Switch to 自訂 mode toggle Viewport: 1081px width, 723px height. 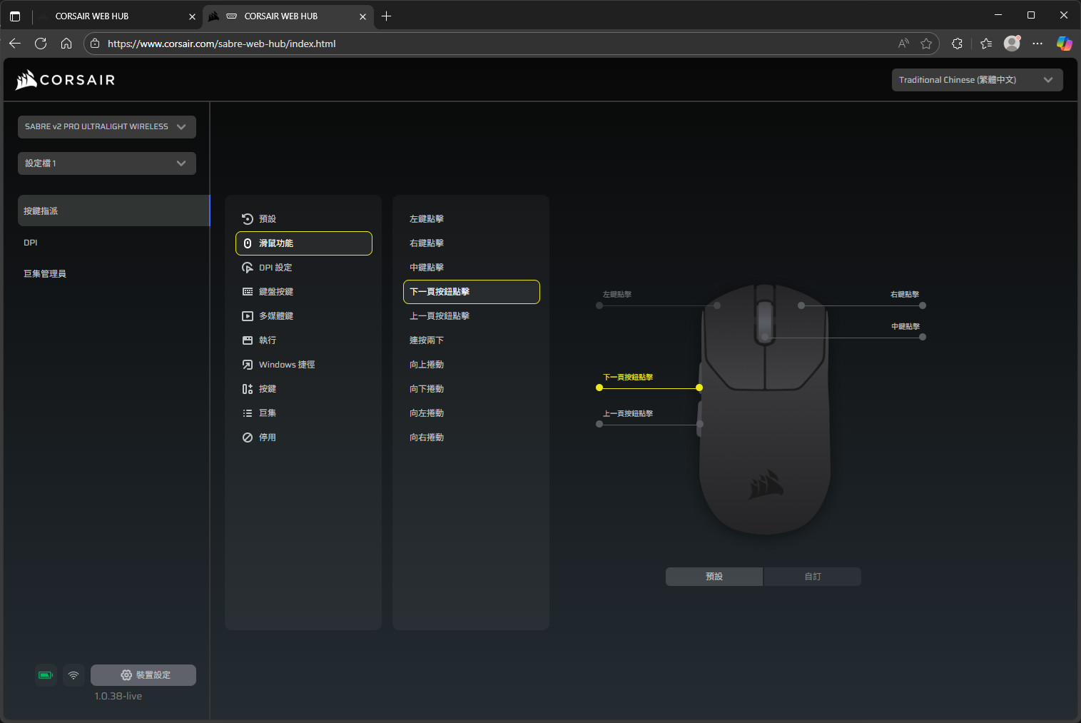813,577
